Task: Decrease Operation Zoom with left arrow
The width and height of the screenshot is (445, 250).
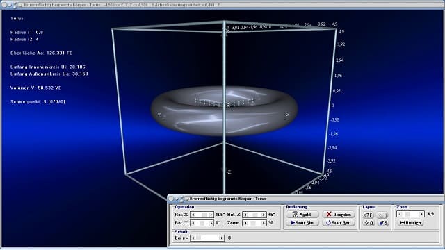Action: pyautogui.click(x=245, y=223)
